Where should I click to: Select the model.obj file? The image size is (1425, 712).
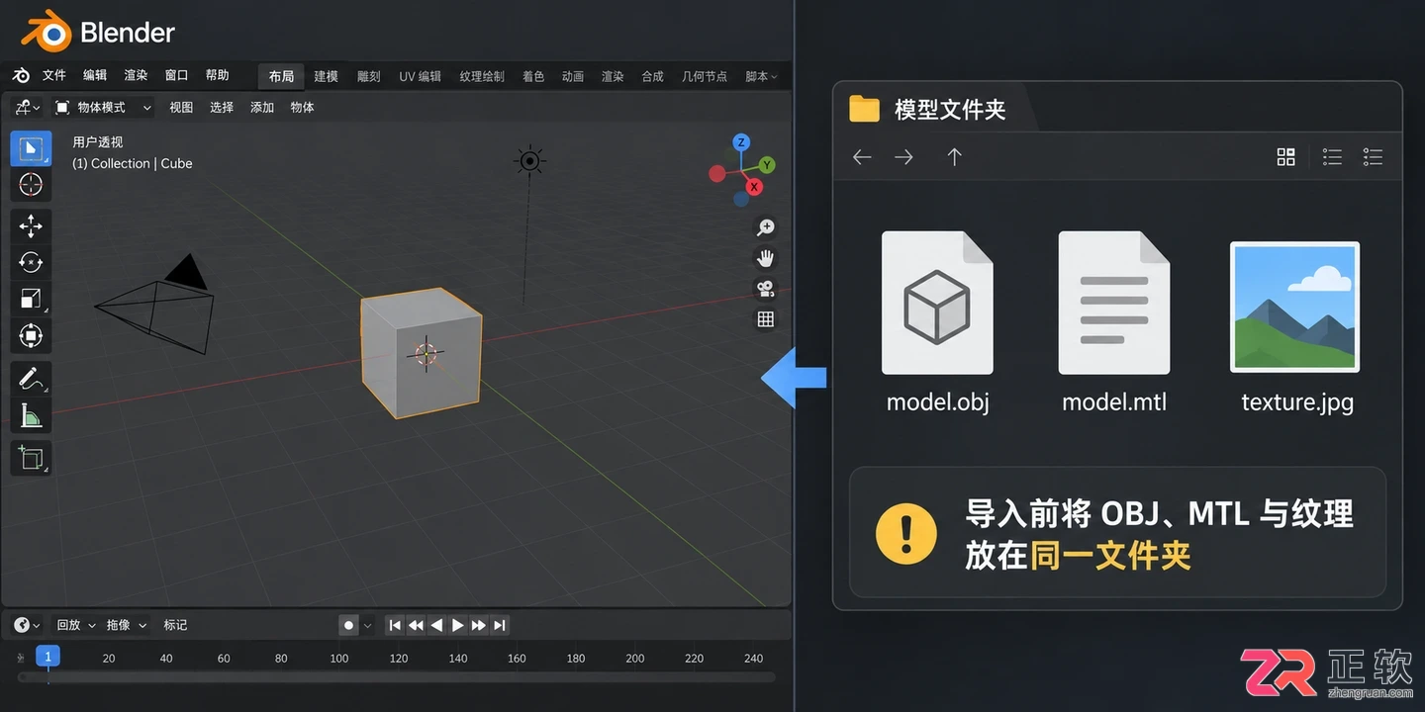point(937,321)
